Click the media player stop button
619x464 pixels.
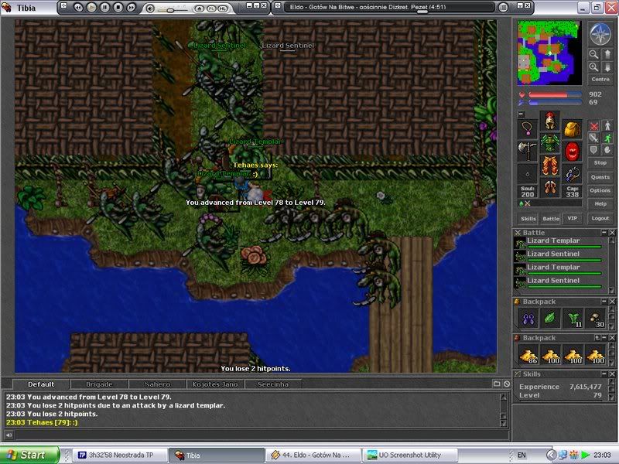click(x=118, y=7)
